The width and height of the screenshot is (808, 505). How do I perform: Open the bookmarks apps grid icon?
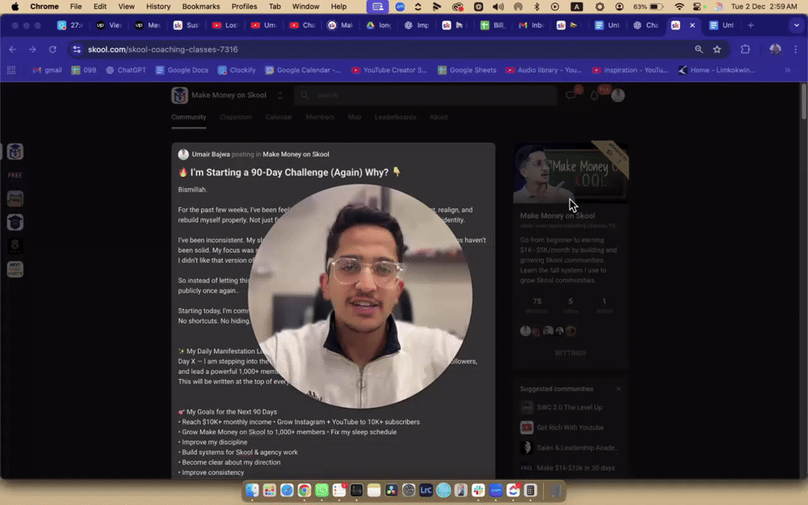11,70
